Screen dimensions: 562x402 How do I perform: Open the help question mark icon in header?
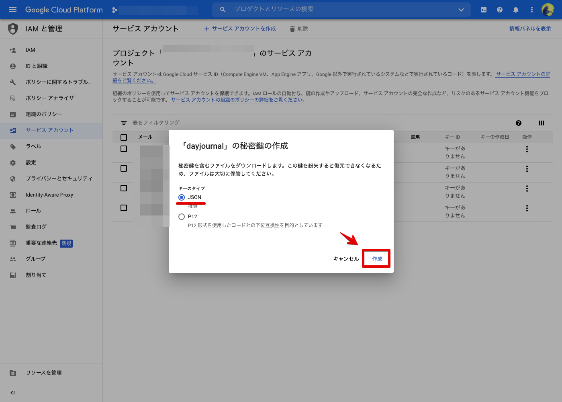500,10
